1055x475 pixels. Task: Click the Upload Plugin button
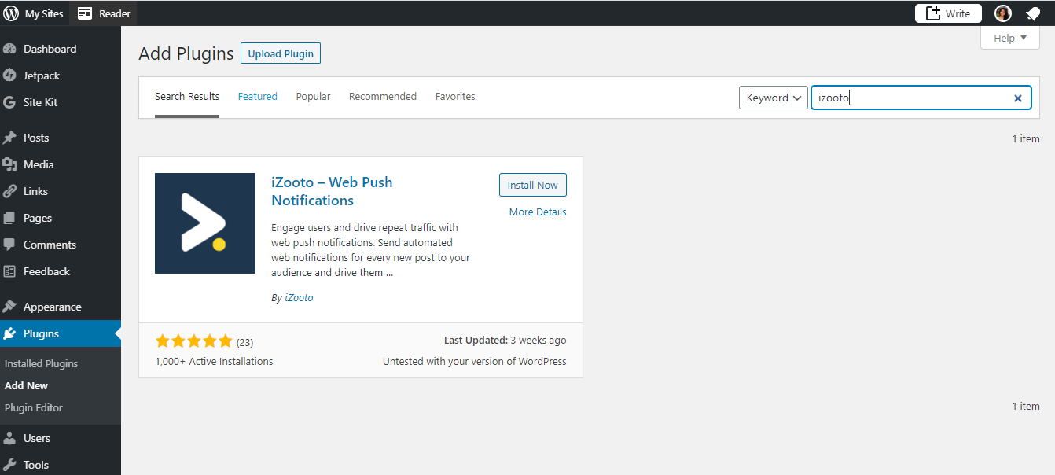point(281,53)
